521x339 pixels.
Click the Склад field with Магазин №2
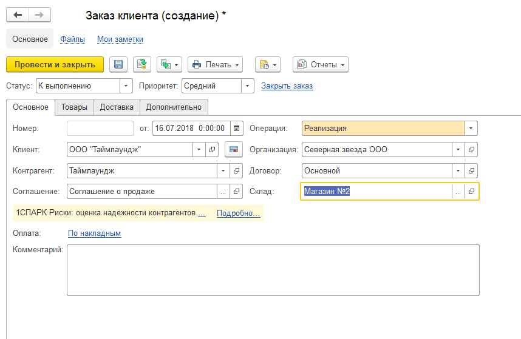pyautogui.click(x=376, y=192)
